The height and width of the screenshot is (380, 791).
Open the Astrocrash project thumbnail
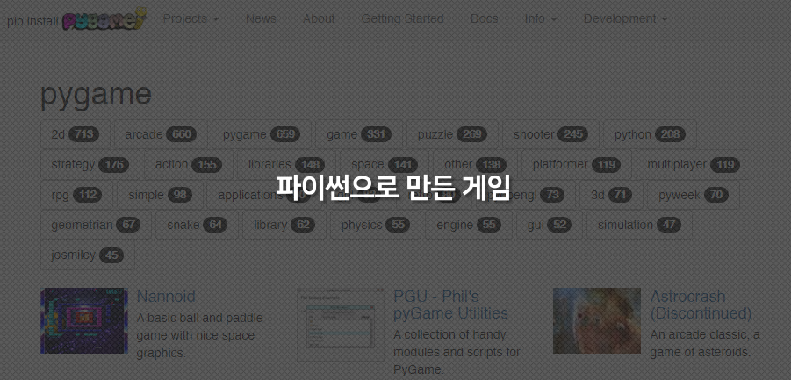[x=597, y=320]
